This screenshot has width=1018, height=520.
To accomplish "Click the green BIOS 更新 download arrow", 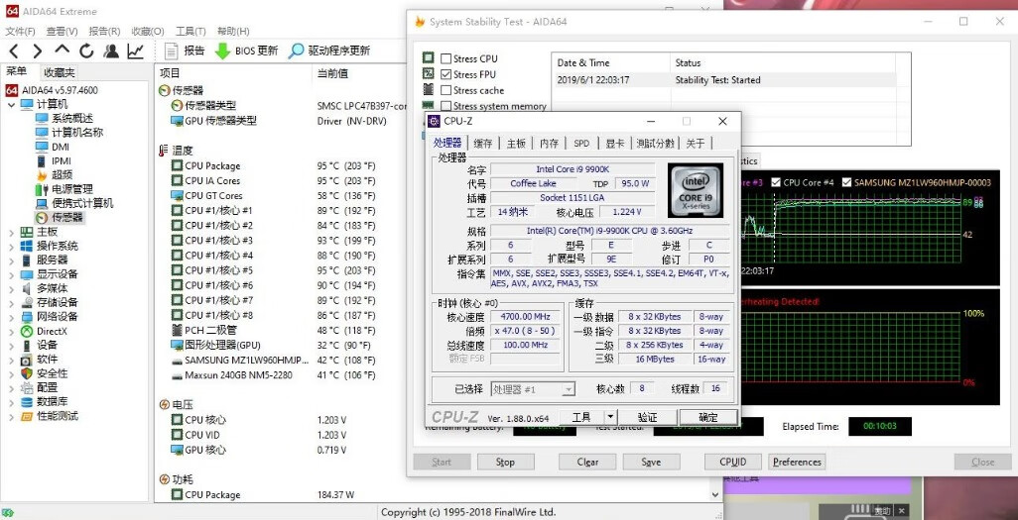I will click(222, 52).
